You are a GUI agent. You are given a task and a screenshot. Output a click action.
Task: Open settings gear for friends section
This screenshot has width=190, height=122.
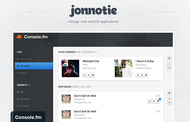[169, 58]
